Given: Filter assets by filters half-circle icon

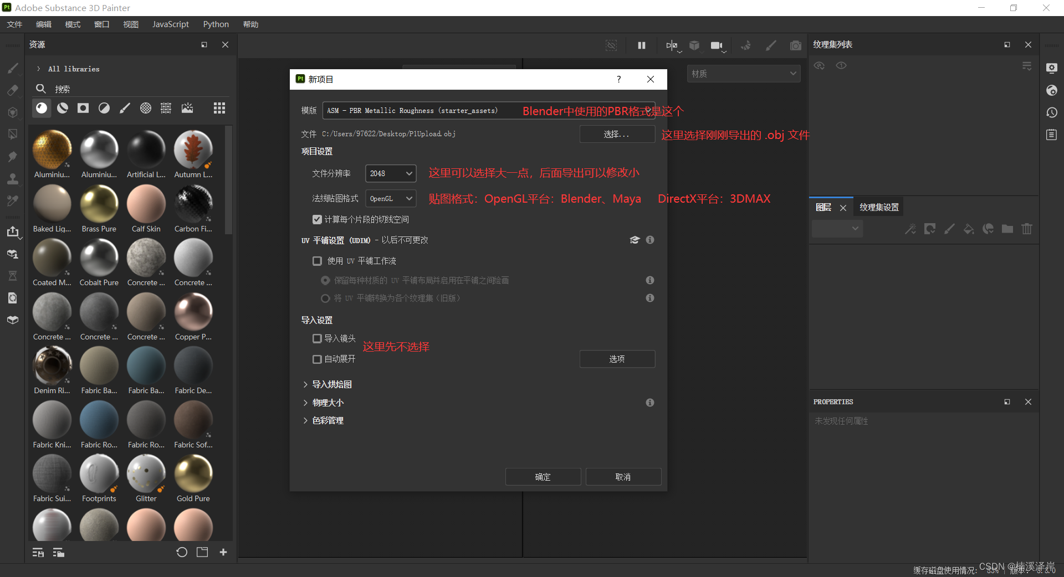Looking at the screenshot, I should [x=104, y=108].
